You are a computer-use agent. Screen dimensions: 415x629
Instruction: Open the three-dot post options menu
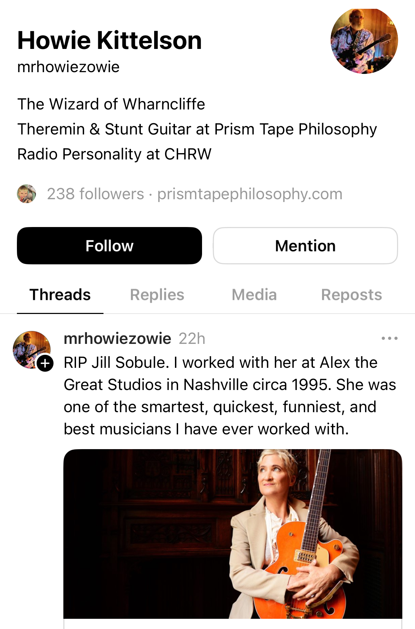(389, 339)
